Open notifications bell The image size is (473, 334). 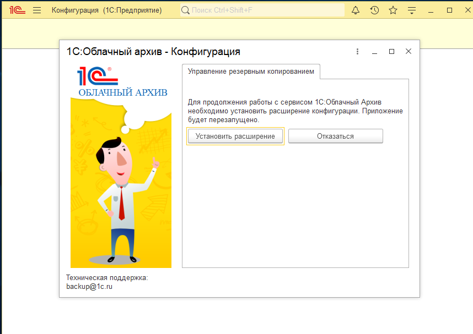(x=356, y=10)
